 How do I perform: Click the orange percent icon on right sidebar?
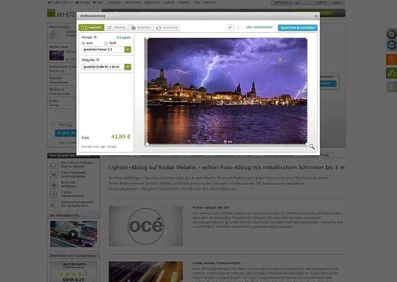[391, 59]
